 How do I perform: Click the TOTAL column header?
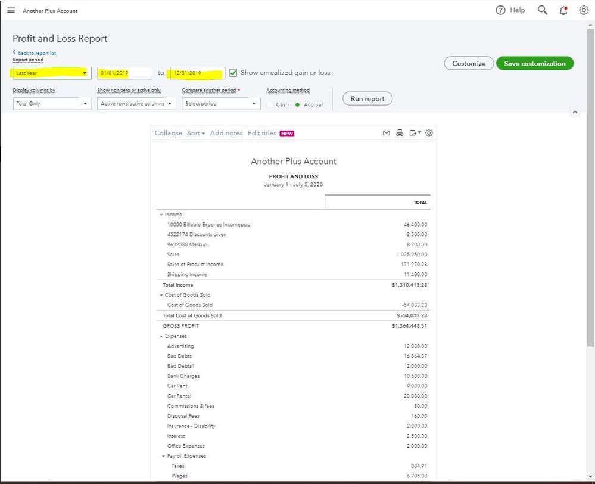click(x=420, y=203)
